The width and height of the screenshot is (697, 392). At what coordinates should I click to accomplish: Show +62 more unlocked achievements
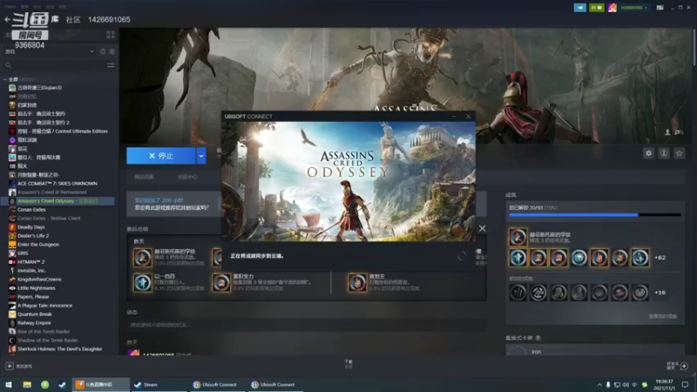coord(660,258)
